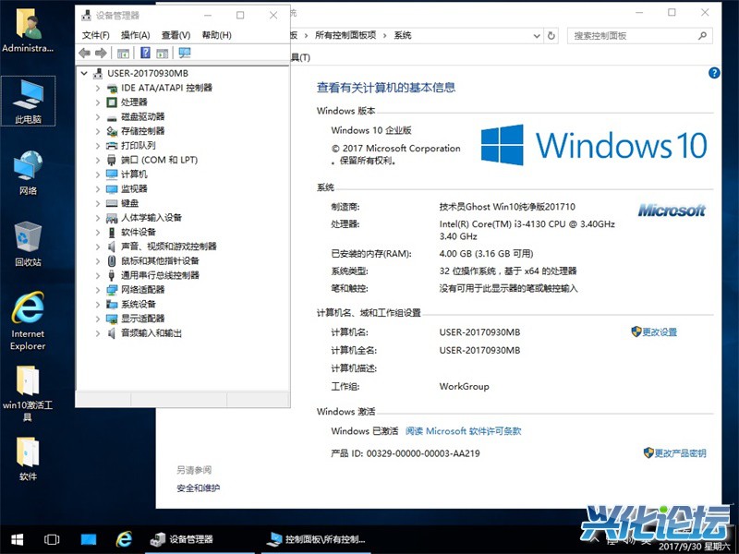Open the 文件(F) menu
Viewport: 739px width, 554px height.
click(x=96, y=35)
